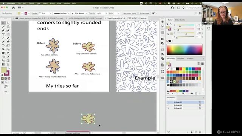242x136 pixels.
Task: Open the Live Corners Qa.ai document tab
Action: (127, 18)
